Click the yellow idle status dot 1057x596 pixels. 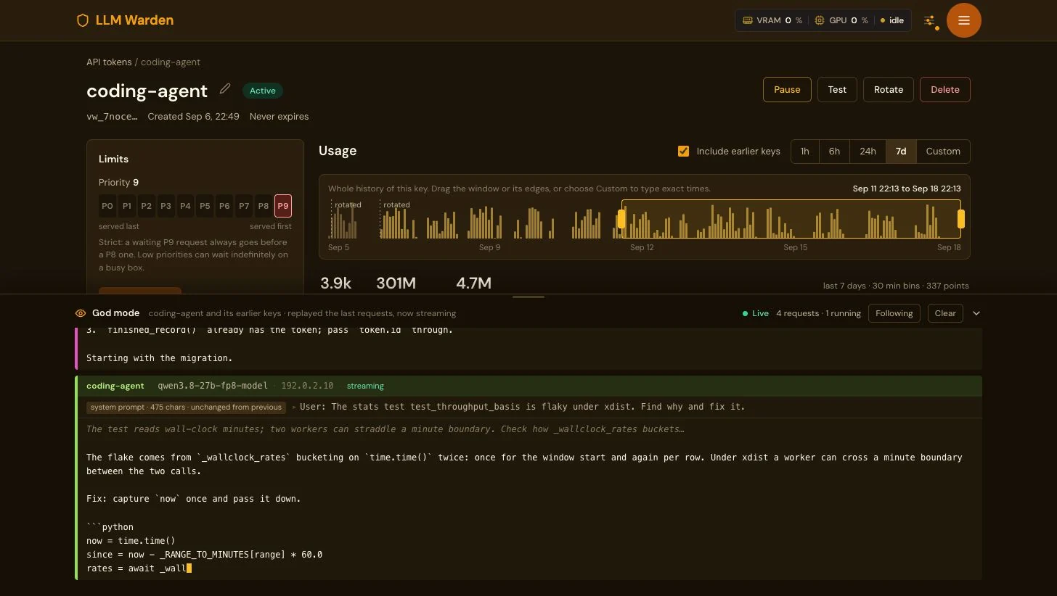883,20
